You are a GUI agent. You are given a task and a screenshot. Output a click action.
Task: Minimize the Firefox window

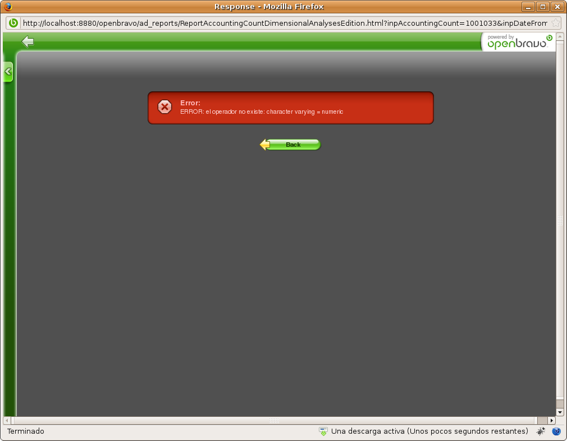[528, 7]
